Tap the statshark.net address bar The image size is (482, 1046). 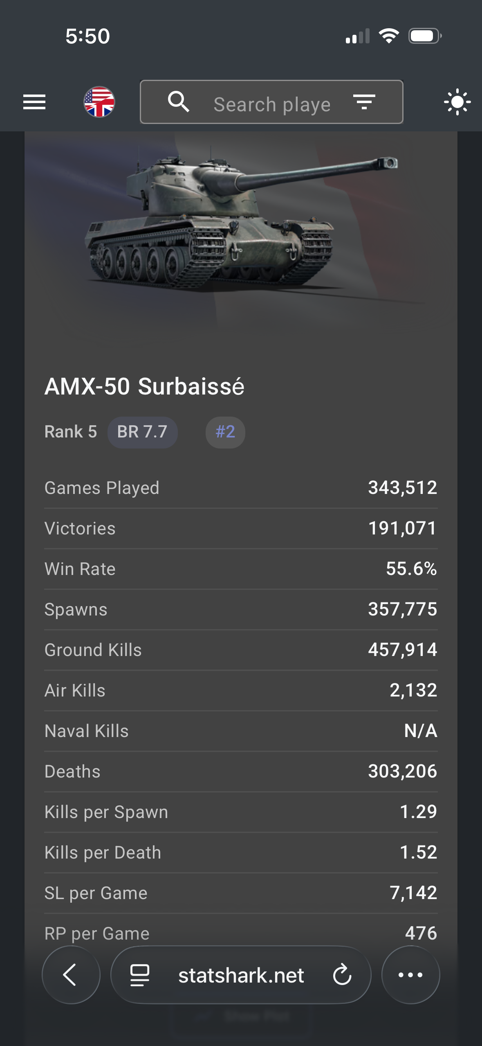pyautogui.click(x=241, y=976)
